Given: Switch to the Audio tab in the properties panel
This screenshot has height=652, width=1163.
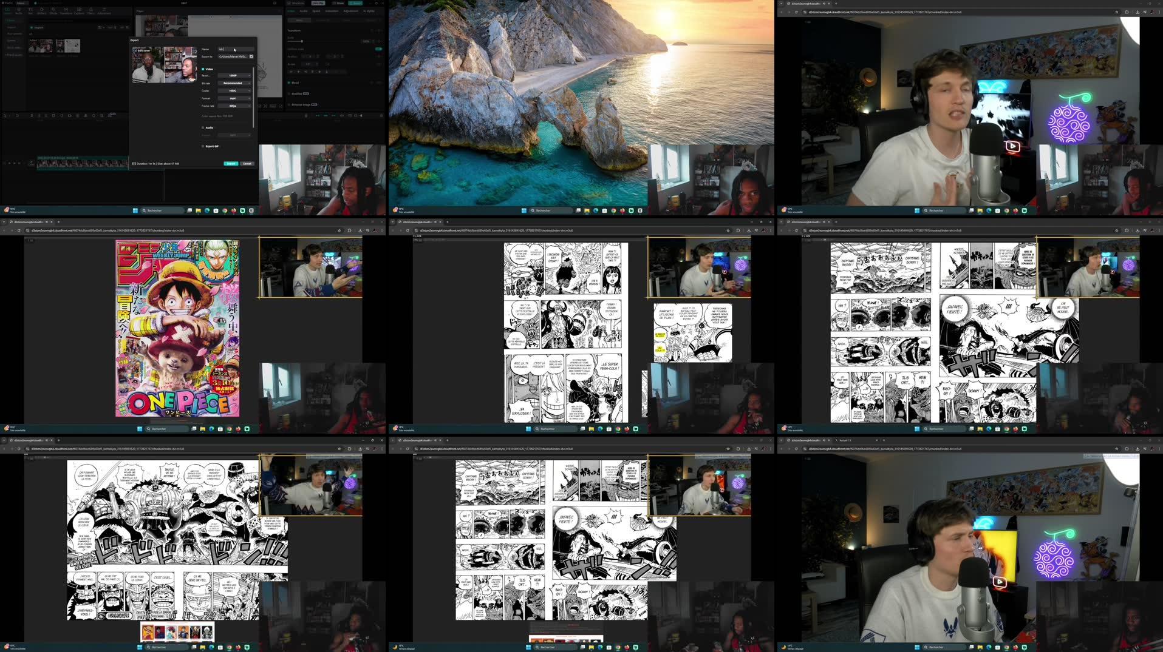Looking at the screenshot, I should [x=304, y=11].
